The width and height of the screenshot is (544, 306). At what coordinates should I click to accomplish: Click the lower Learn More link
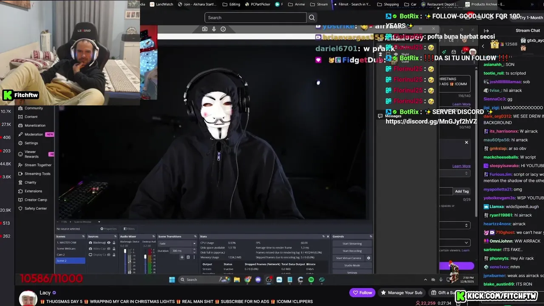click(461, 166)
